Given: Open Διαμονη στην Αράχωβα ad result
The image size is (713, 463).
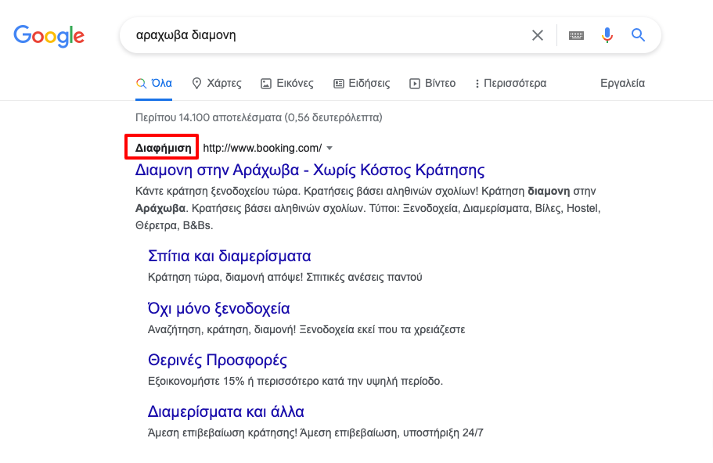Looking at the screenshot, I should [310, 170].
